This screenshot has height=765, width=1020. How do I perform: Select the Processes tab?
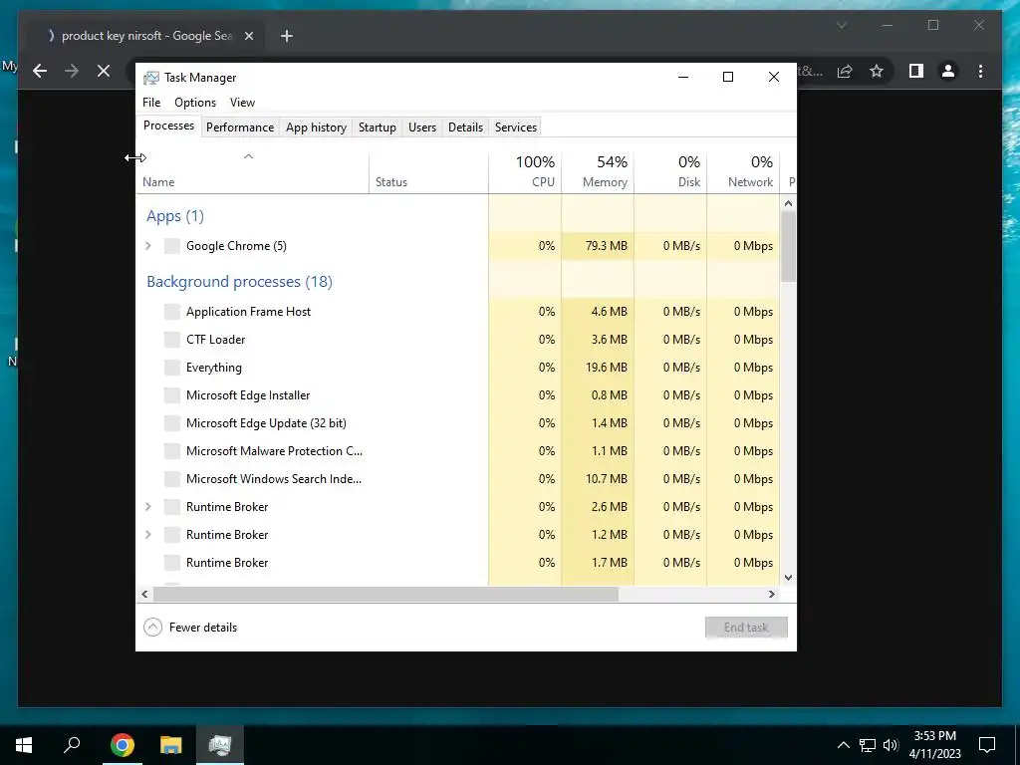(168, 126)
